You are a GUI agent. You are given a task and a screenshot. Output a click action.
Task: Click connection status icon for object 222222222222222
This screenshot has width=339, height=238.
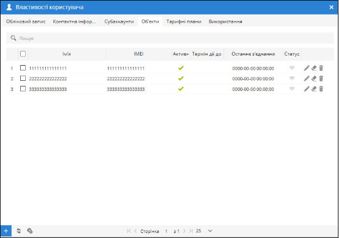292,78
